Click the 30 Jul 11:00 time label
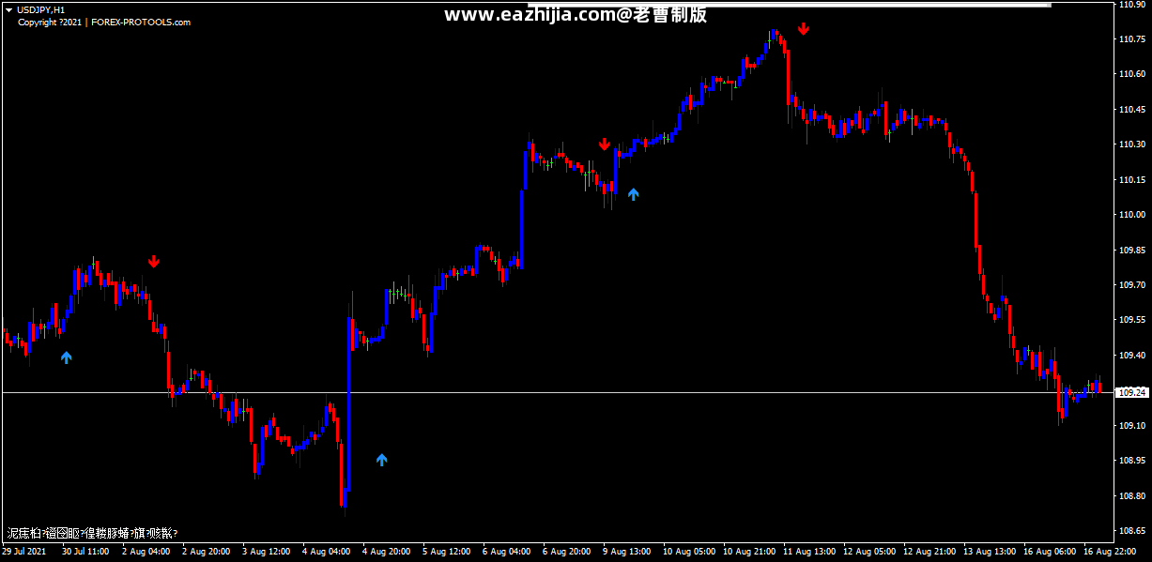Screen dimensions: 1152x562 [85, 552]
